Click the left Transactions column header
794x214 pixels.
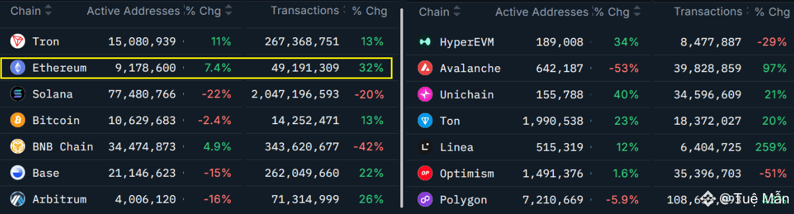click(305, 11)
